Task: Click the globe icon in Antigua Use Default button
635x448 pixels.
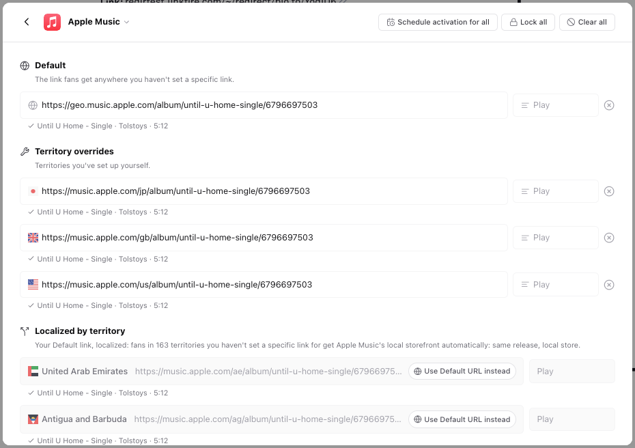Action: click(417, 419)
